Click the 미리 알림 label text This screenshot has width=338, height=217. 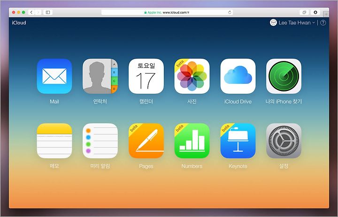pyautogui.click(x=100, y=166)
